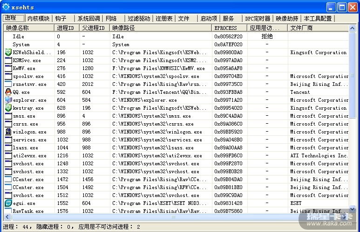This screenshot has width=360, height=232.
Task: Switch to the 过滤驱动 tab
Action: [139, 19]
